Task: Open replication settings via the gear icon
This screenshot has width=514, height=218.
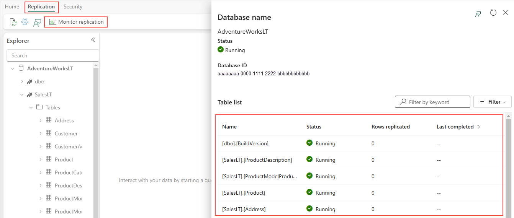Action: click(x=25, y=22)
